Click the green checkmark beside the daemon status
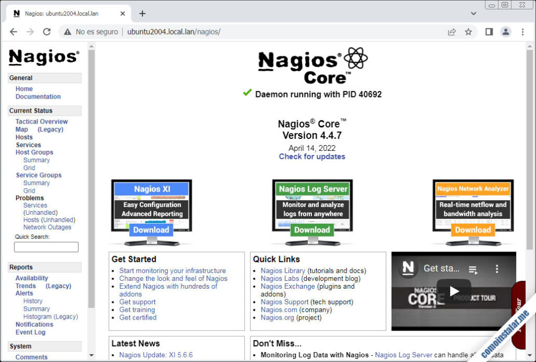 [247, 93]
